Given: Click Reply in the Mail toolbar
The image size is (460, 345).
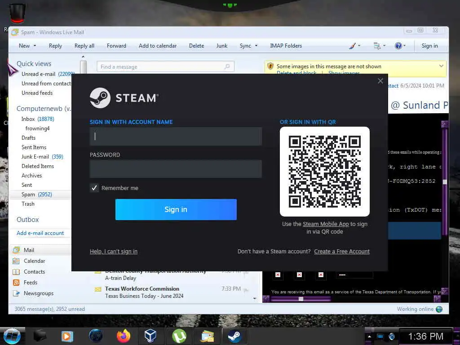Looking at the screenshot, I should (x=55, y=46).
